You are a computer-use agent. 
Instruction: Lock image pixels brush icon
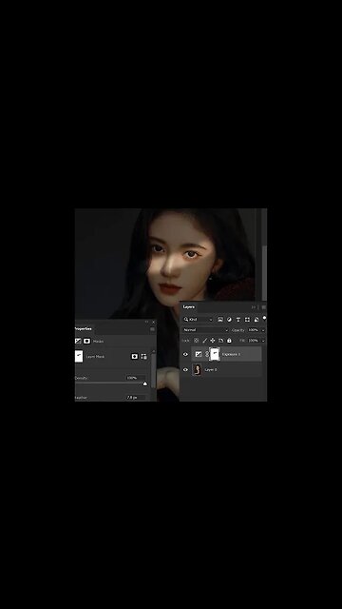pyautogui.click(x=204, y=341)
